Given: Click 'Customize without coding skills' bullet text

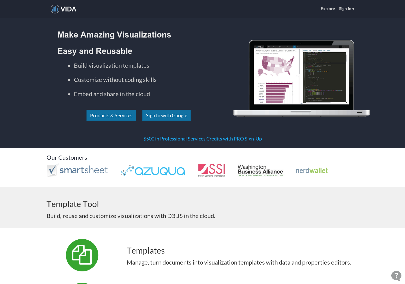Looking at the screenshot, I should [115, 80].
